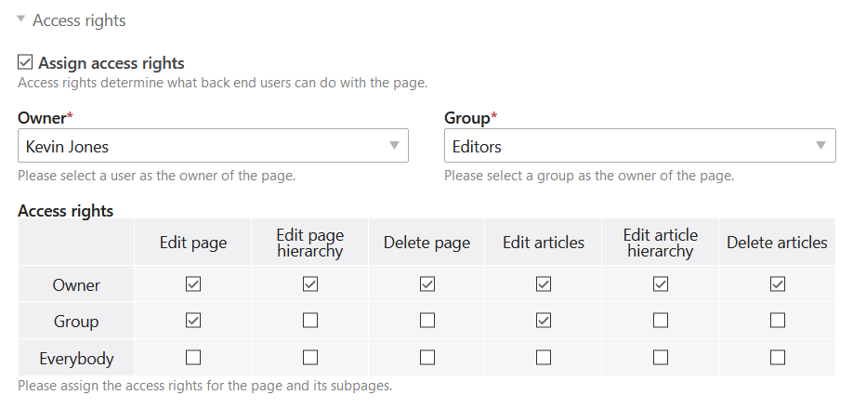Toggle Owner Edit page hierarchy checkbox
Image resolution: width=853 pixels, height=408 pixels.
(310, 284)
